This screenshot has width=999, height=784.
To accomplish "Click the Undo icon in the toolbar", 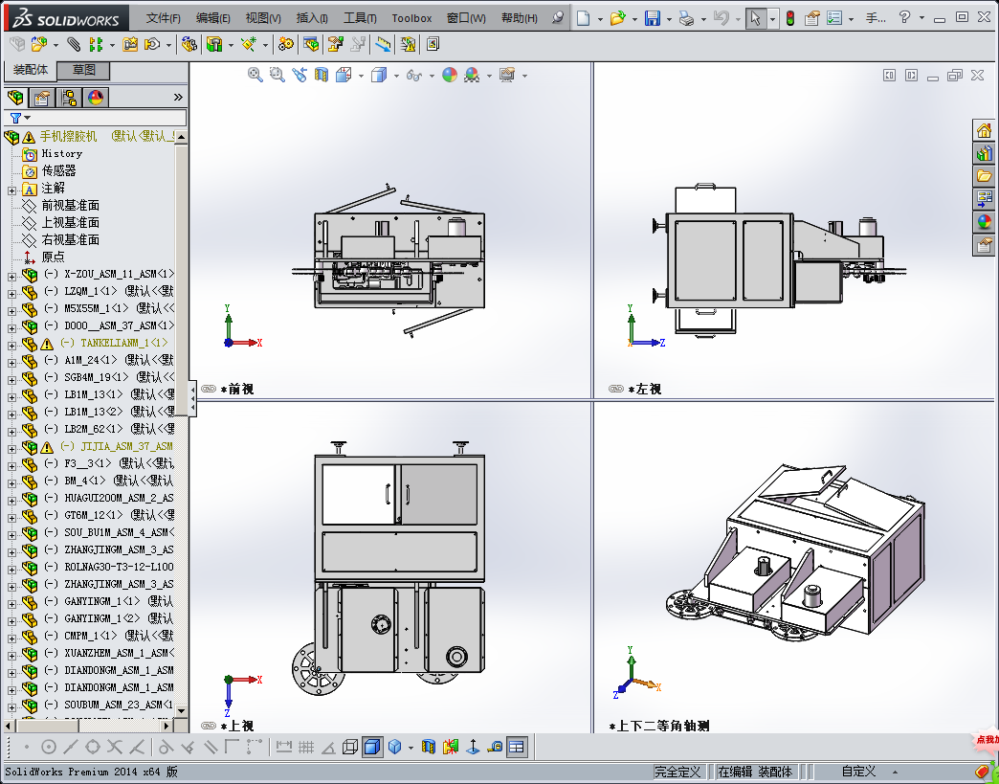I will point(721,18).
